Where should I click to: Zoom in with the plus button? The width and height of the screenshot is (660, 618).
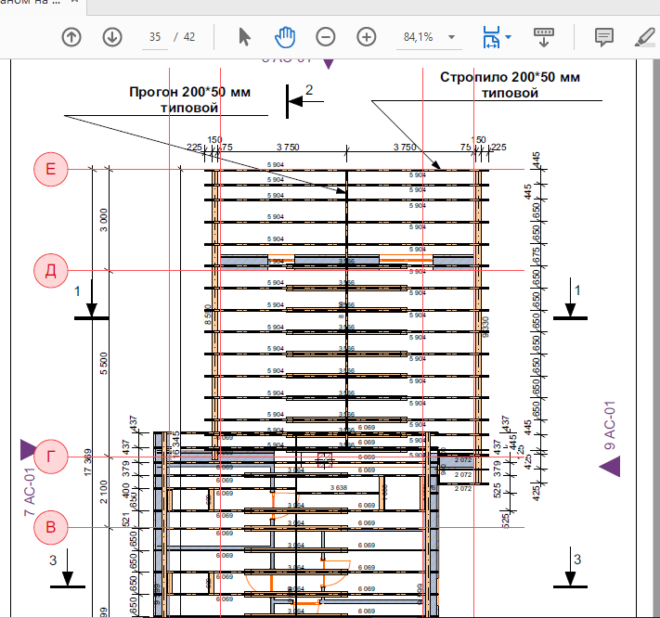point(366,37)
